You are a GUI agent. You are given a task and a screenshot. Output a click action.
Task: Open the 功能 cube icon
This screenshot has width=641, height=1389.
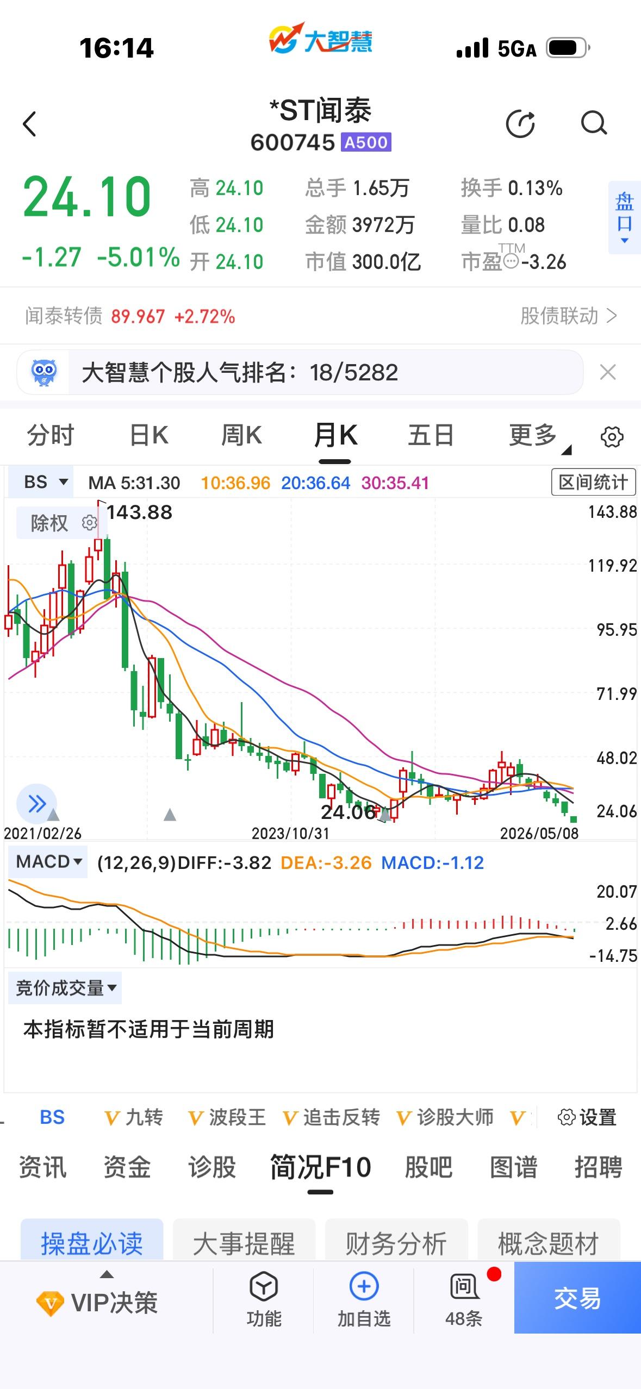click(x=264, y=1286)
